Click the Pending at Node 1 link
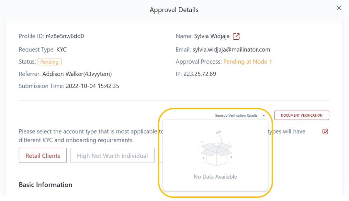This screenshot has width=349, height=201. [247, 62]
